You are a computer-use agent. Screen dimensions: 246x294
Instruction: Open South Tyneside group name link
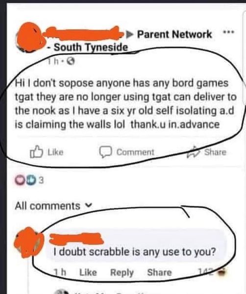[91, 47]
